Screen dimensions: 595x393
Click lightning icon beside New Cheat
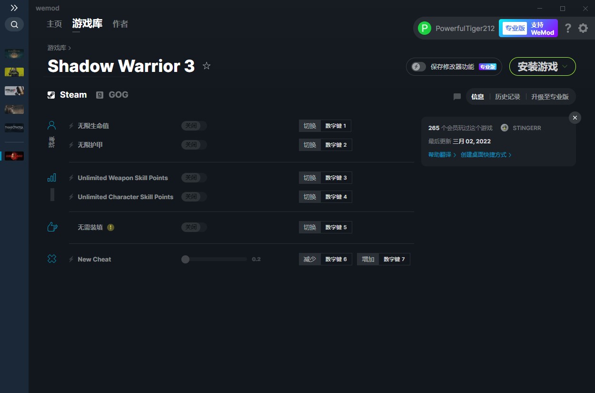[71, 259]
